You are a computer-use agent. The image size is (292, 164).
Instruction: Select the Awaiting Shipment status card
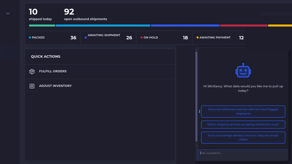coord(108,37)
